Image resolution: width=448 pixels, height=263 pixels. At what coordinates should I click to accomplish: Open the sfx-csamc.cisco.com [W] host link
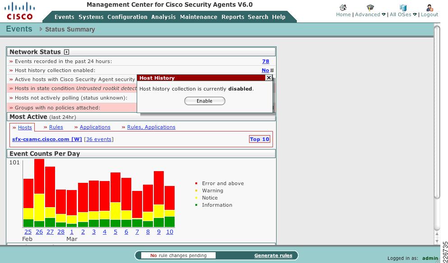(47, 139)
